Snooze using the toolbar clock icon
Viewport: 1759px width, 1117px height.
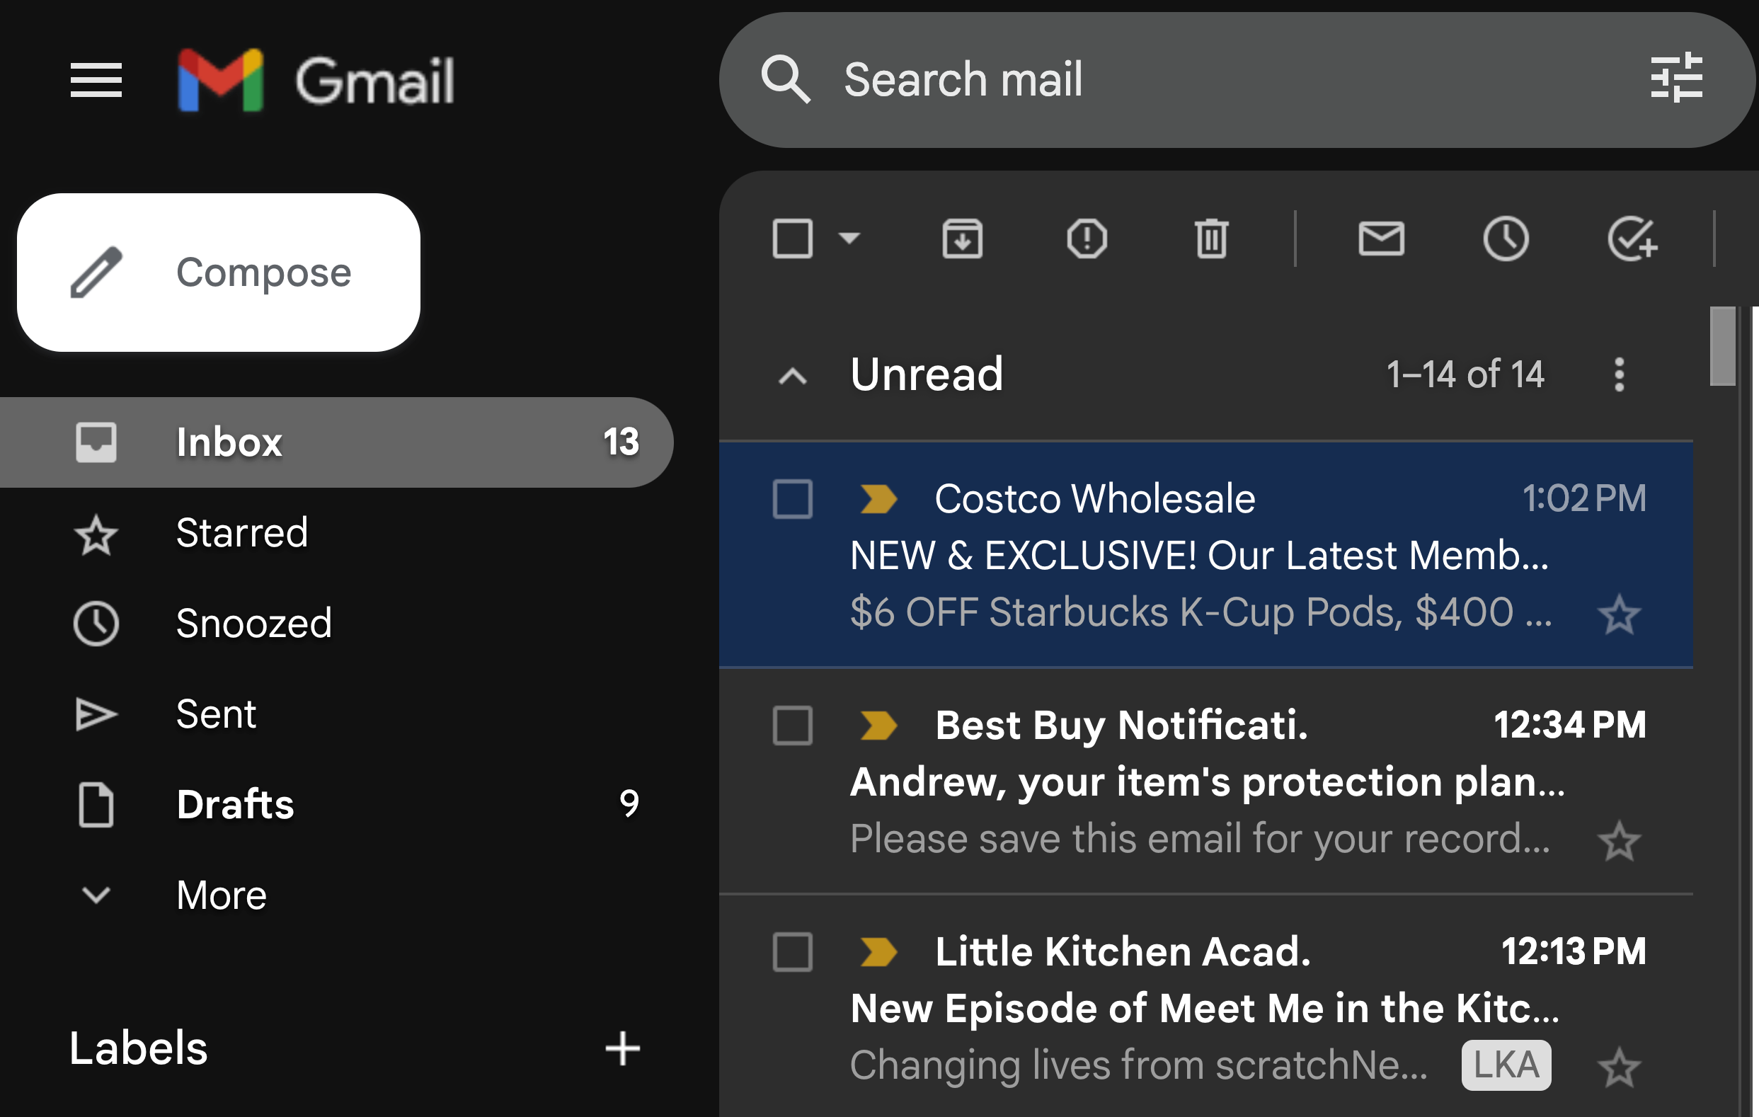tap(1506, 239)
